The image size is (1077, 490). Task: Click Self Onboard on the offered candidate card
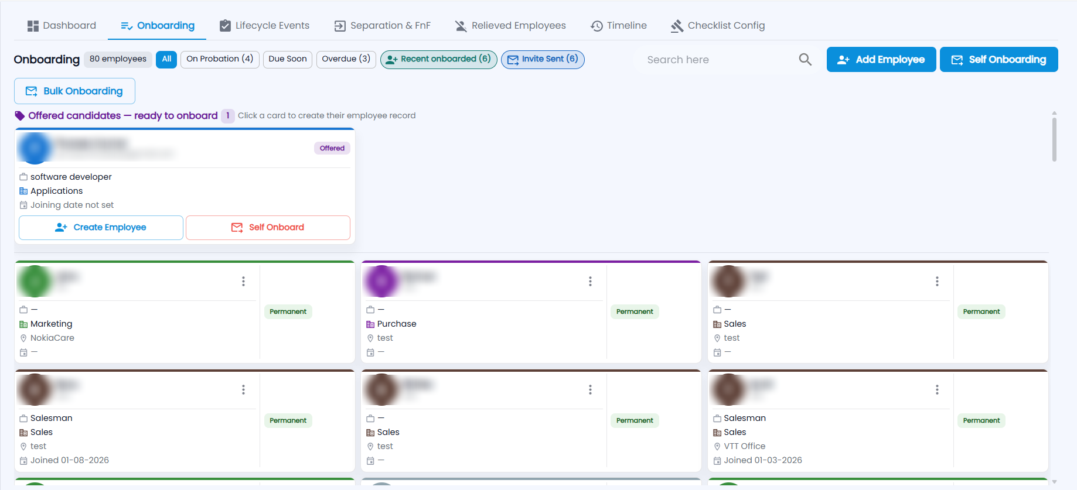268,228
